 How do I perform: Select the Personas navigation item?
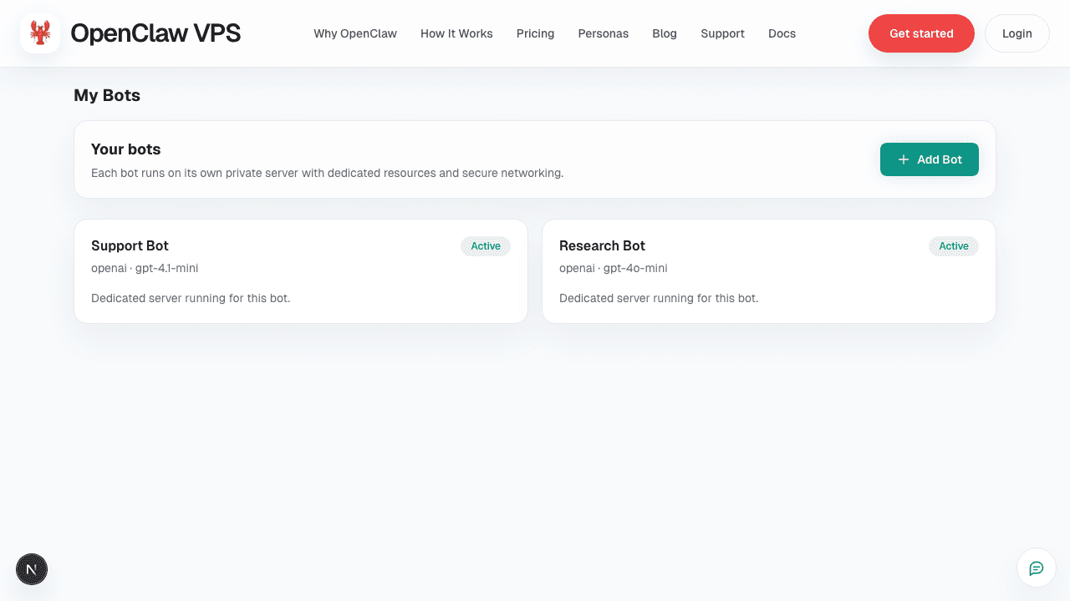603,33
